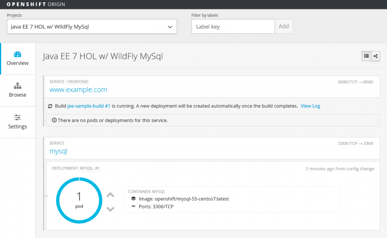Screen dimensions: 387x238
Task: Open the Browse sitemap icon
Action: tap(17, 86)
